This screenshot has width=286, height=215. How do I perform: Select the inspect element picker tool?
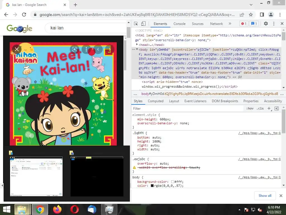[x=136, y=24]
